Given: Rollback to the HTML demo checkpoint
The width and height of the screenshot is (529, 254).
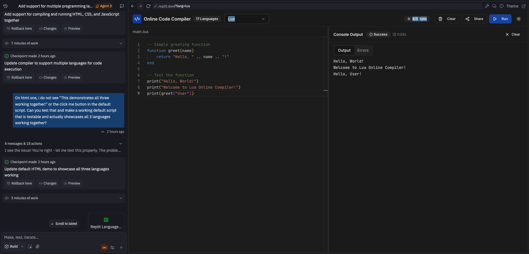Looking at the screenshot, I should [19, 183].
